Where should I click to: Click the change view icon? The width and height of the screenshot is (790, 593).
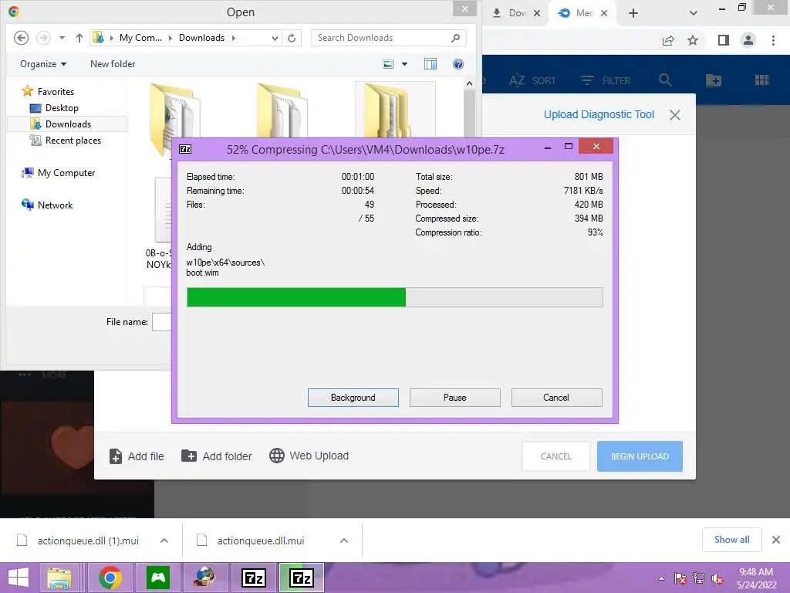coord(388,64)
